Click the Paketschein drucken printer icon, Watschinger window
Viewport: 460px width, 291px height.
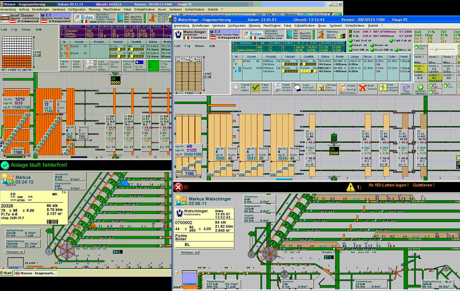[277, 88]
